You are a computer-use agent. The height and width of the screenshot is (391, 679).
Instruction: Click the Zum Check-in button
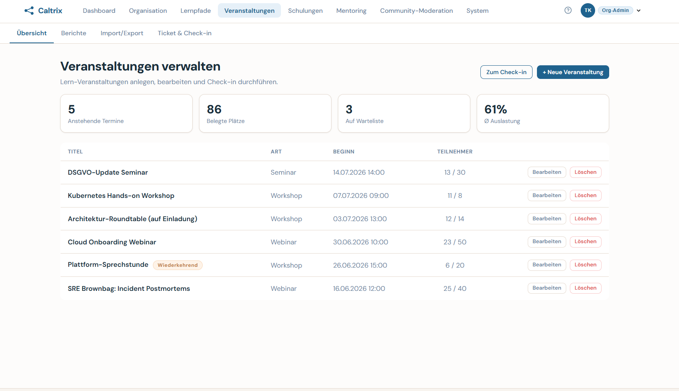pyautogui.click(x=506, y=72)
